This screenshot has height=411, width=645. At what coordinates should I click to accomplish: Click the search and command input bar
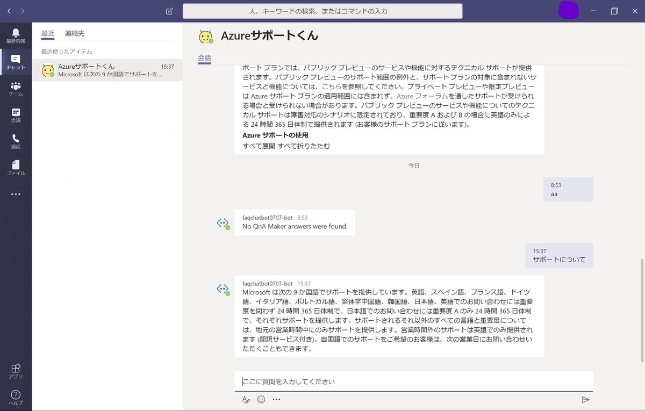click(x=322, y=11)
